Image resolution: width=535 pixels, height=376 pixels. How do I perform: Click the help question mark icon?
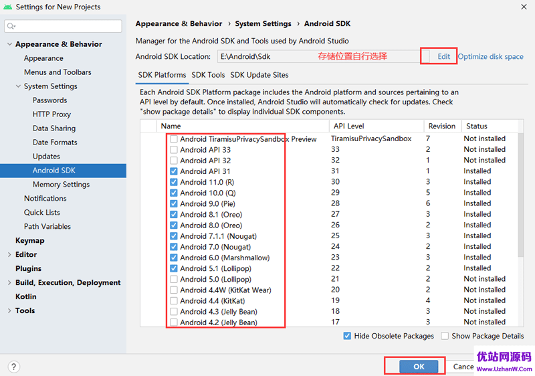point(13,367)
